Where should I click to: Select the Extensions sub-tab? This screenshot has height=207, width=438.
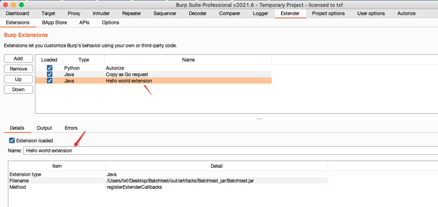17,23
